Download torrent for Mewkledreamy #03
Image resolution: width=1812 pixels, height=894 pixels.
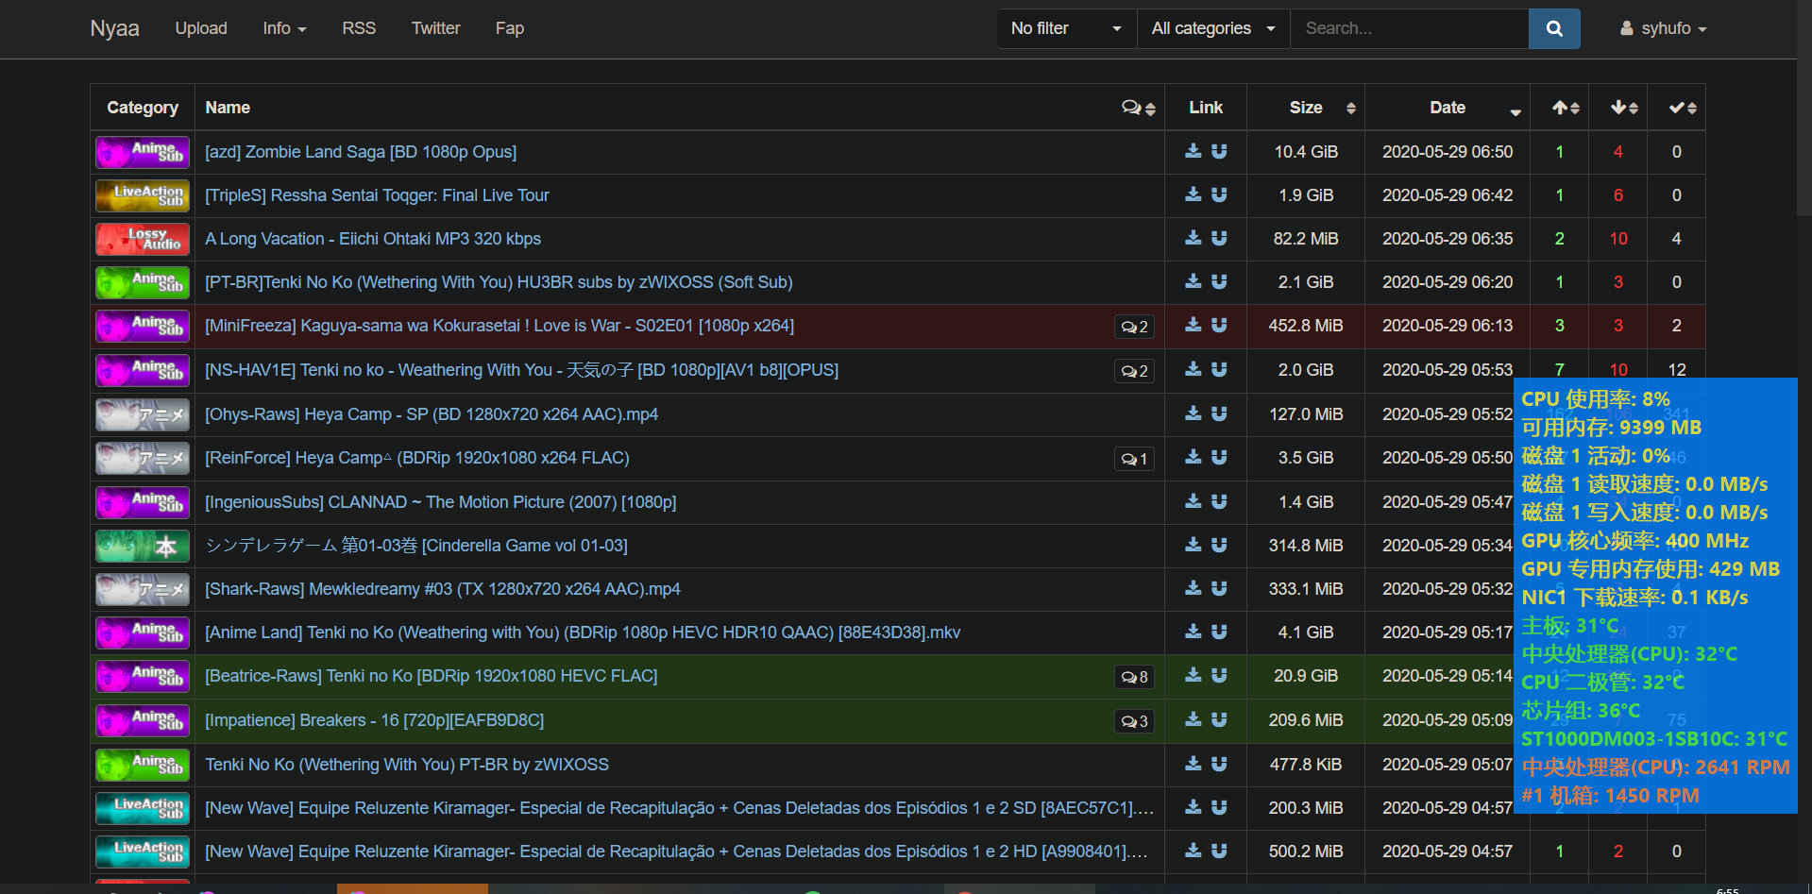coord(1194,588)
